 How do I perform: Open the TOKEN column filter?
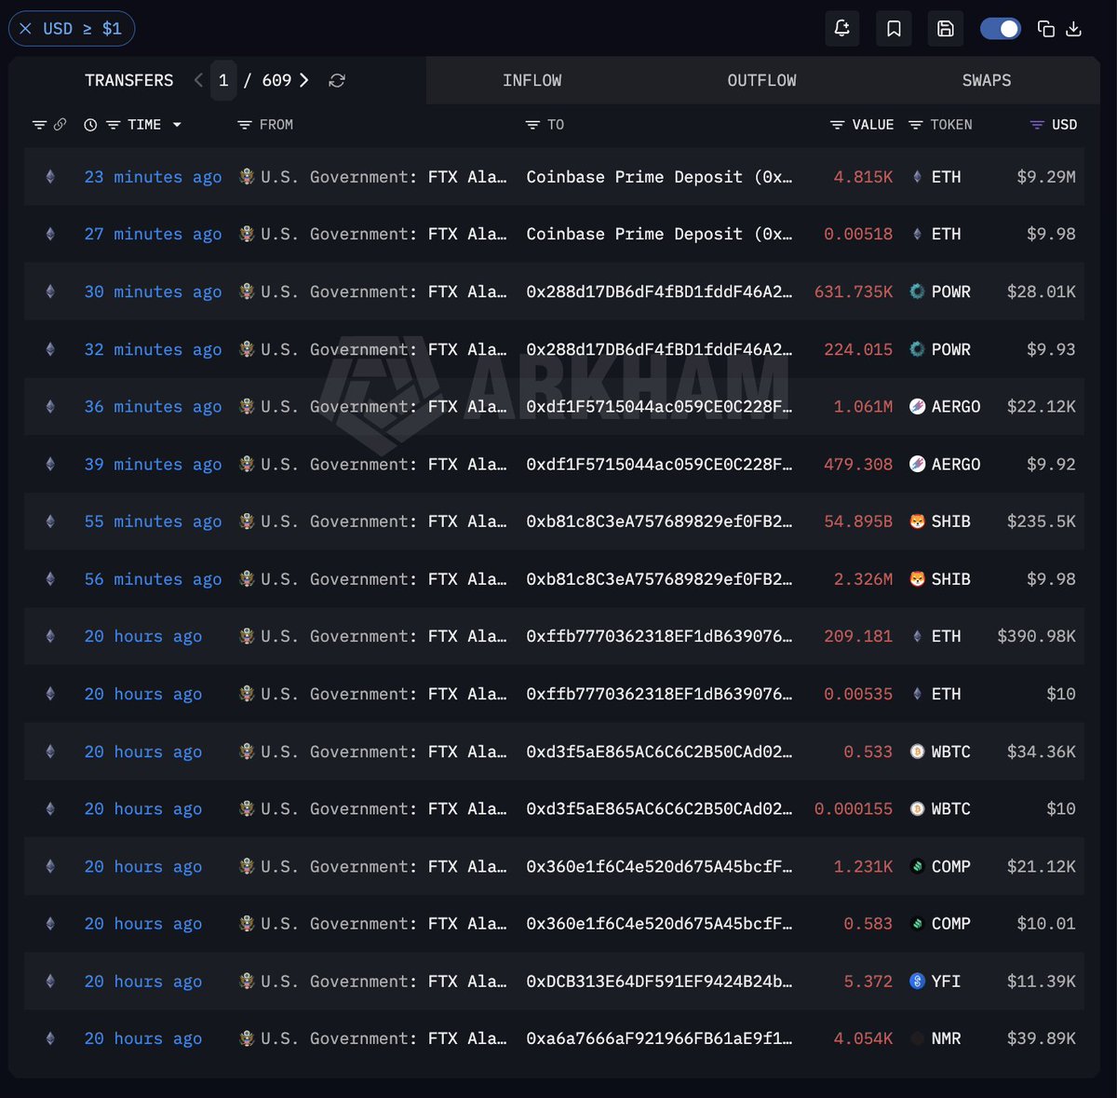(x=916, y=125)
